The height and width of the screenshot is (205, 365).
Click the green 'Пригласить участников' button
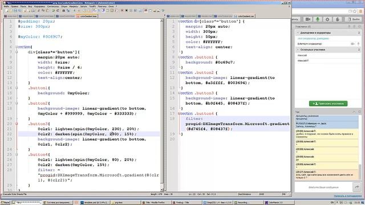click(x=328, y=104)
